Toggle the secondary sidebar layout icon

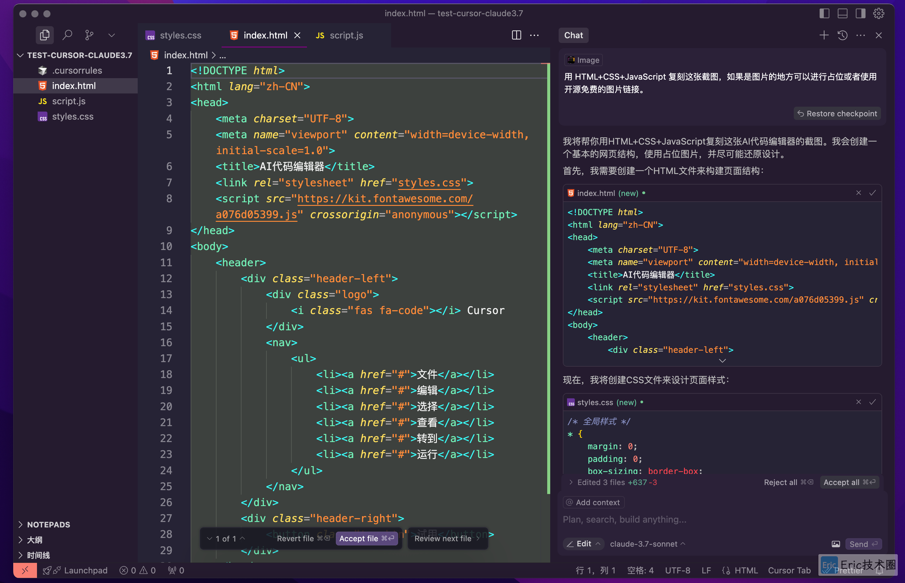[x=860, y=14]
